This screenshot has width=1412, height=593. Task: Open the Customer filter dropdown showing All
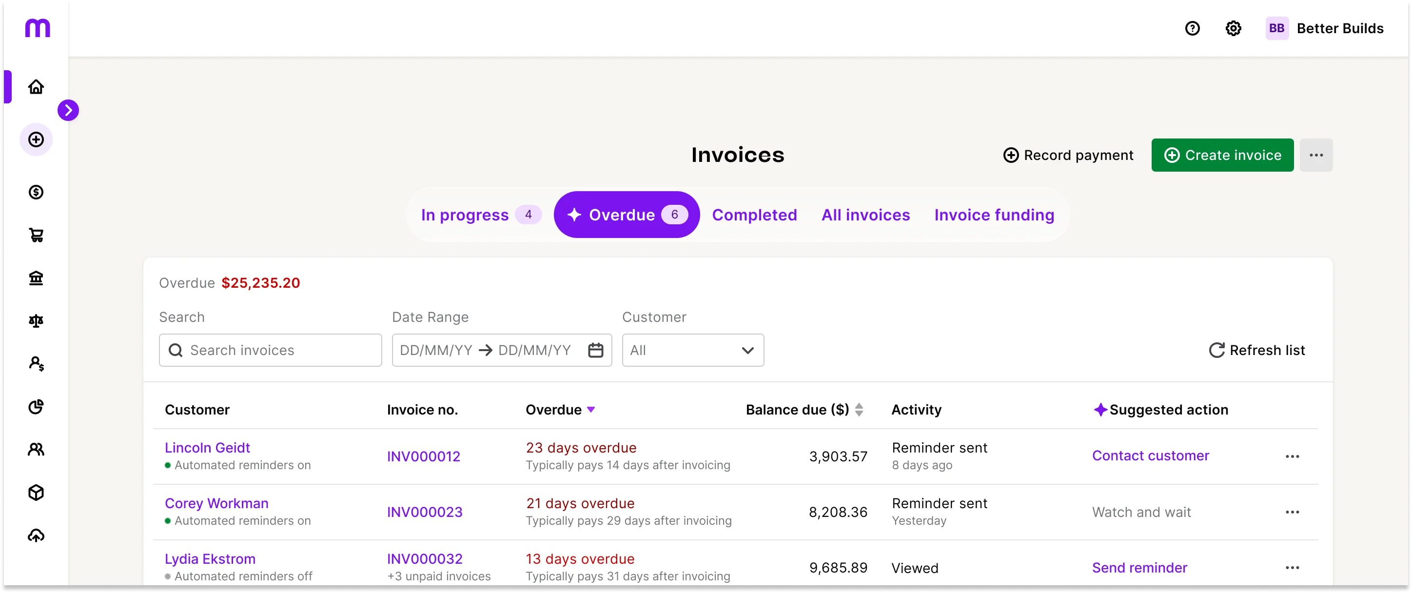692,350
